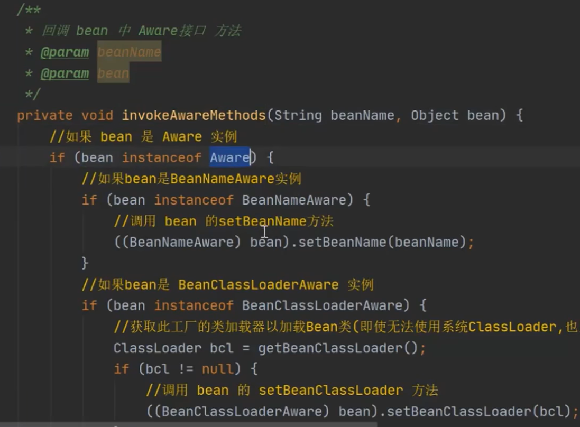Click the @param beanName doc tag
The image size is (580, 427).
click(65, 52)
